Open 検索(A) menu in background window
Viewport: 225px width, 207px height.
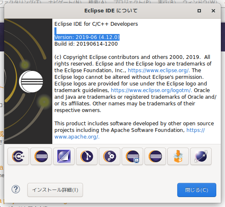[x=97, y=2]
